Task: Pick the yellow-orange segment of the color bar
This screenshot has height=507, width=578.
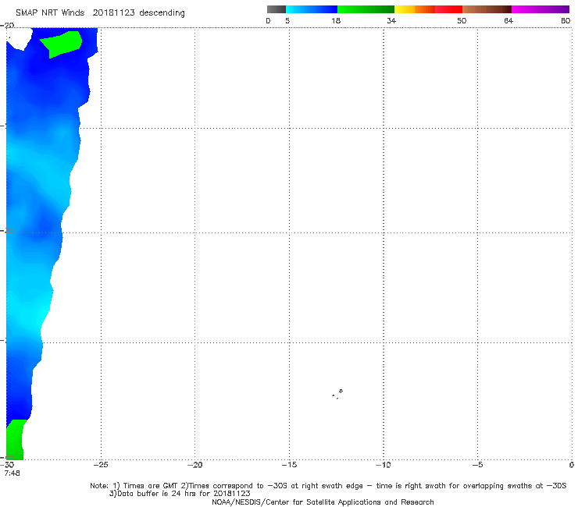Action: coord(415,9)
